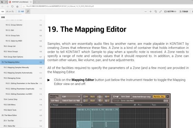193x128 pixels.
Task: Jump to 19.4. Control Strip
Action: 22,99
